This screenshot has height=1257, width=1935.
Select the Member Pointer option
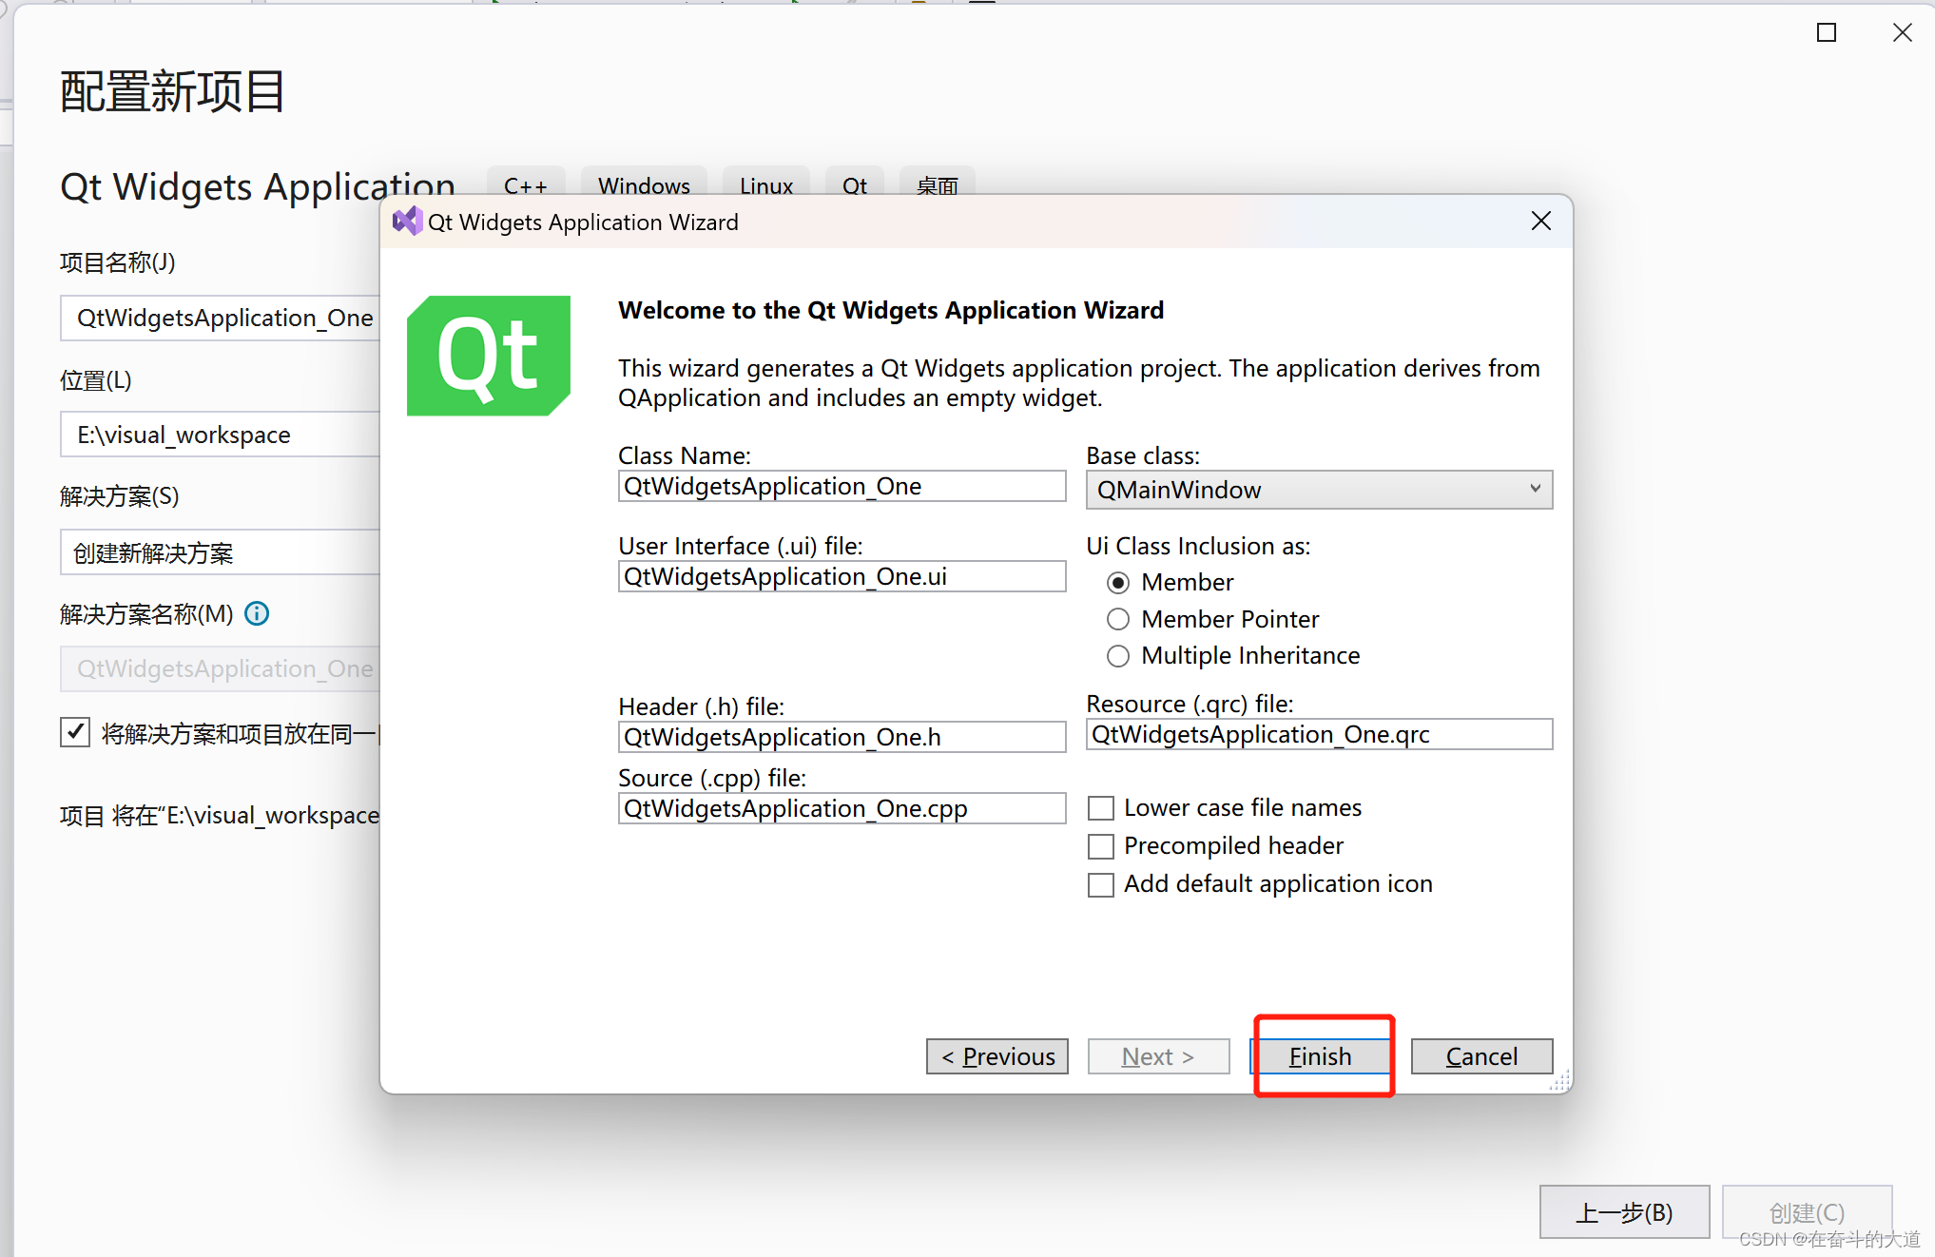[x=1118, y=619]
